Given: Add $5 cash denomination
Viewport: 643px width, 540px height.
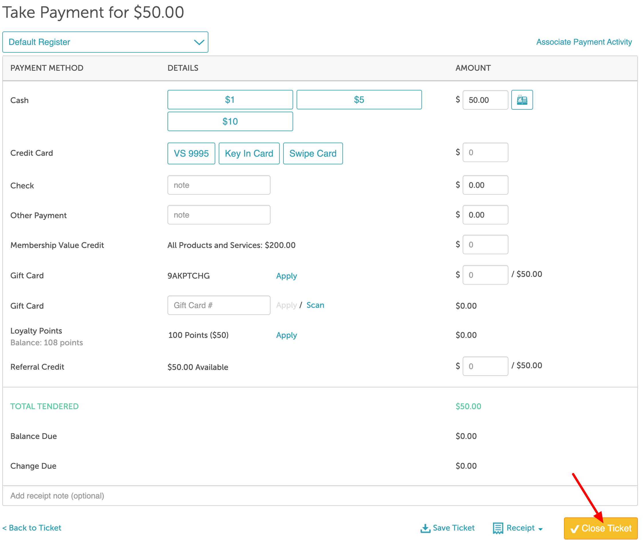Looking at the screenshot, I should (359, 100).
